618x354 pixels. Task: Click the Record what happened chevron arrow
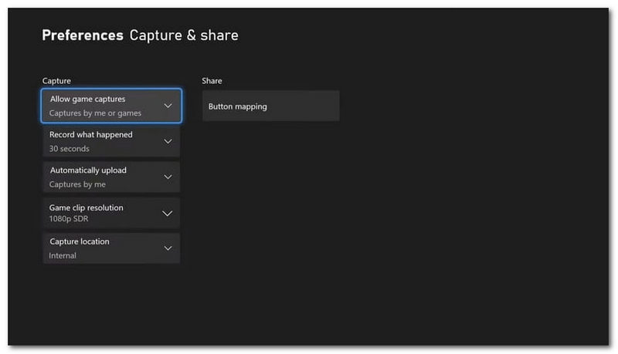tap(168, 141)
